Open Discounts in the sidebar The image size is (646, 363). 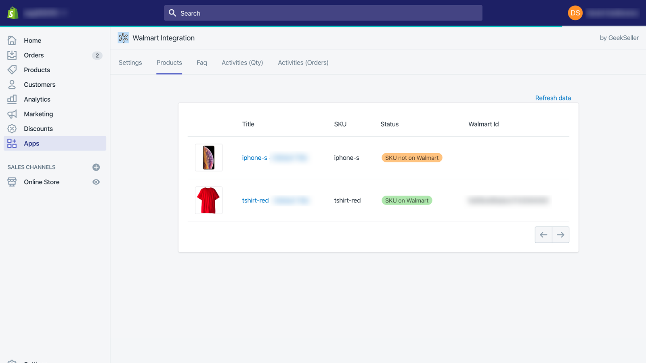click(x=38, y=129)
